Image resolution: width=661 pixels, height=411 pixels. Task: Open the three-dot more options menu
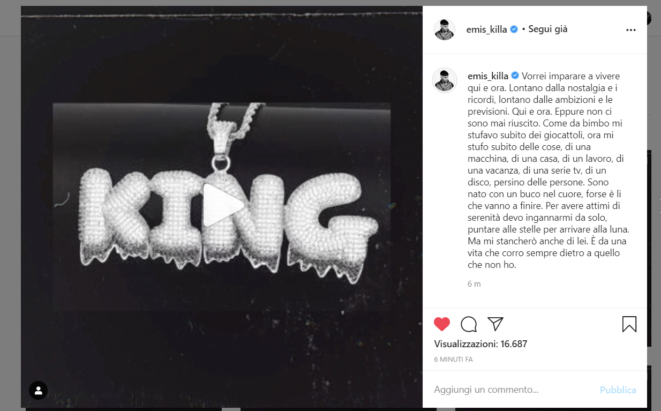click(631, 30)
